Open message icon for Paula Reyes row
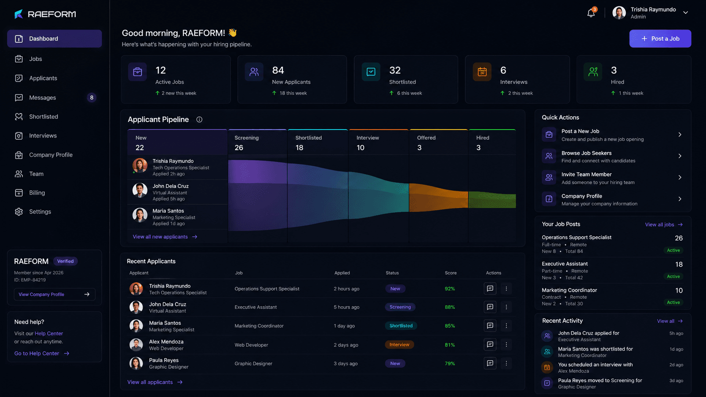The height and width of the screenshot is (397, 706). tap(490, 363)
